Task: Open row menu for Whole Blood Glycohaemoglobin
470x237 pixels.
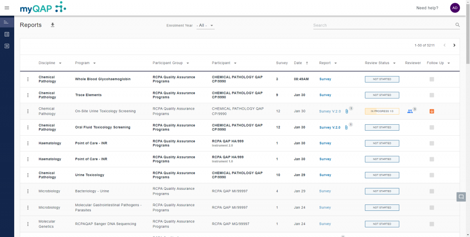Action: pyautogui.click(x=28, y=79)
